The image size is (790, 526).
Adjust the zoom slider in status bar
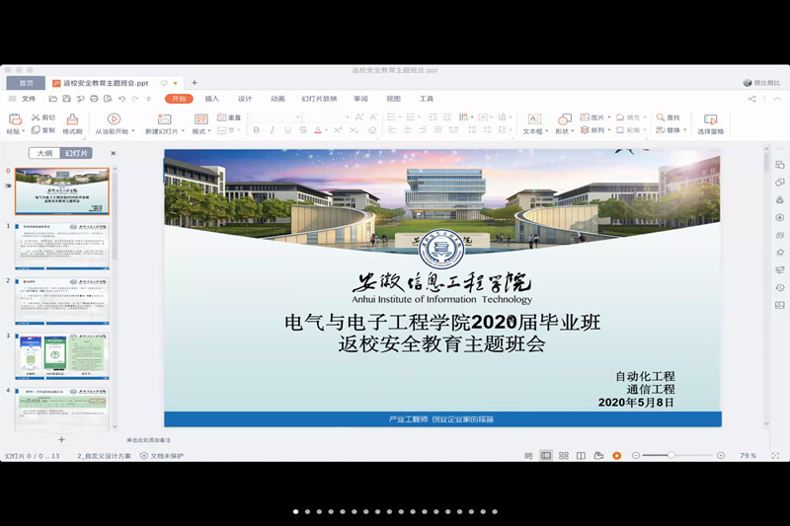(x=671, y=455)
